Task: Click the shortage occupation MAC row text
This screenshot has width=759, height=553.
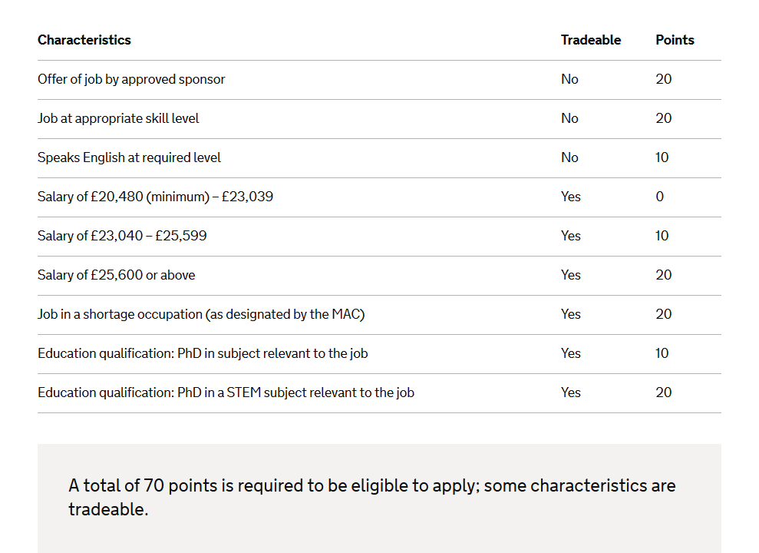Action: pyautogui.click(x=201, y=314)
